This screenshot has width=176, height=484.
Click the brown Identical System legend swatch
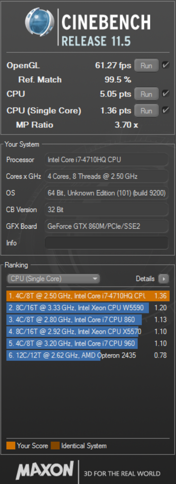coord(55,445)
